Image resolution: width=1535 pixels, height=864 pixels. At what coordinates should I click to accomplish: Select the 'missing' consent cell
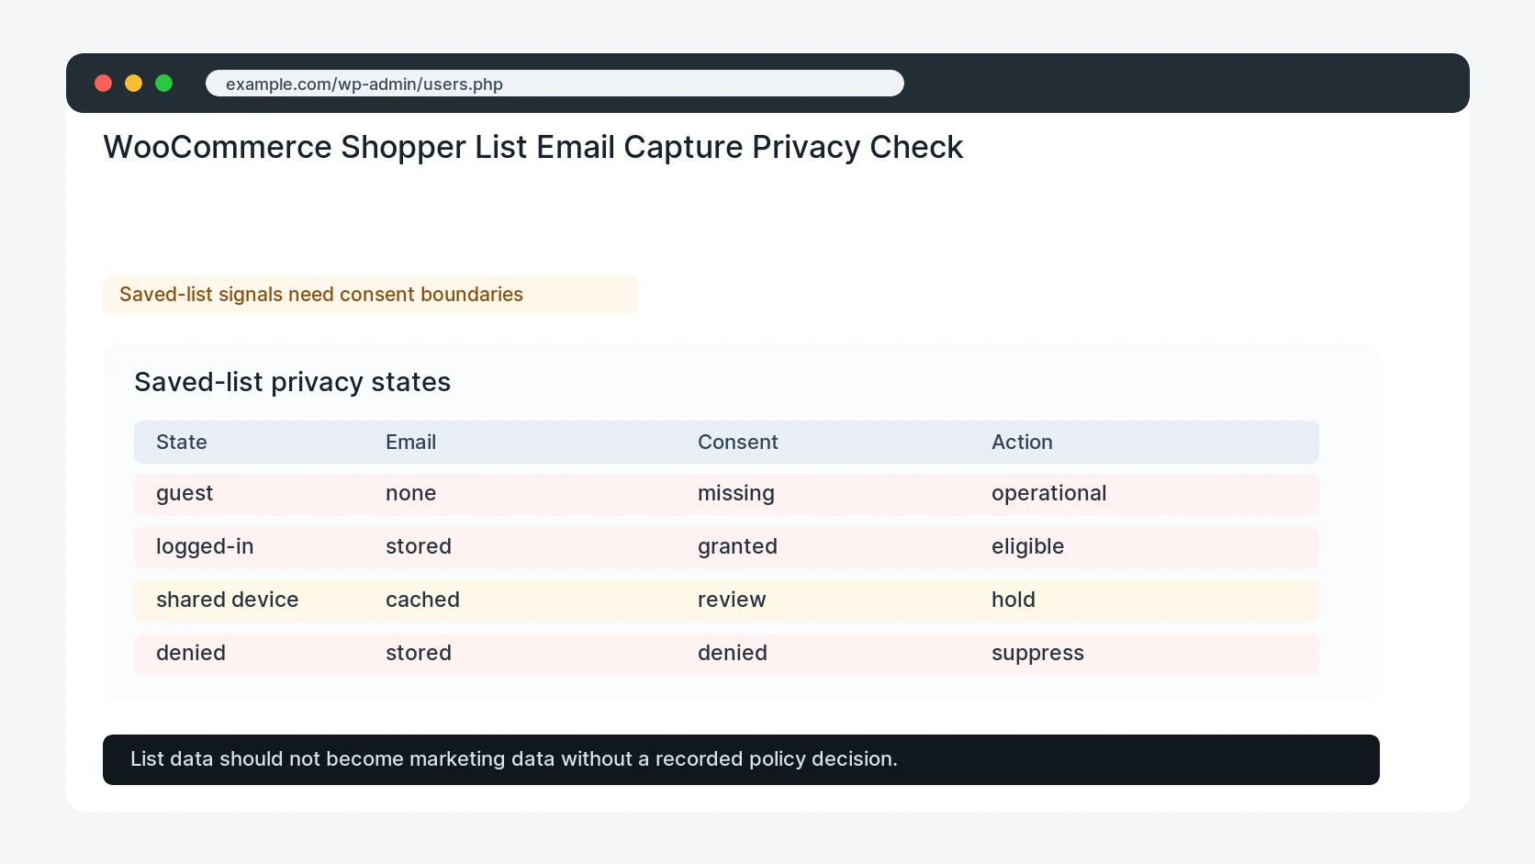pos(736,494)
